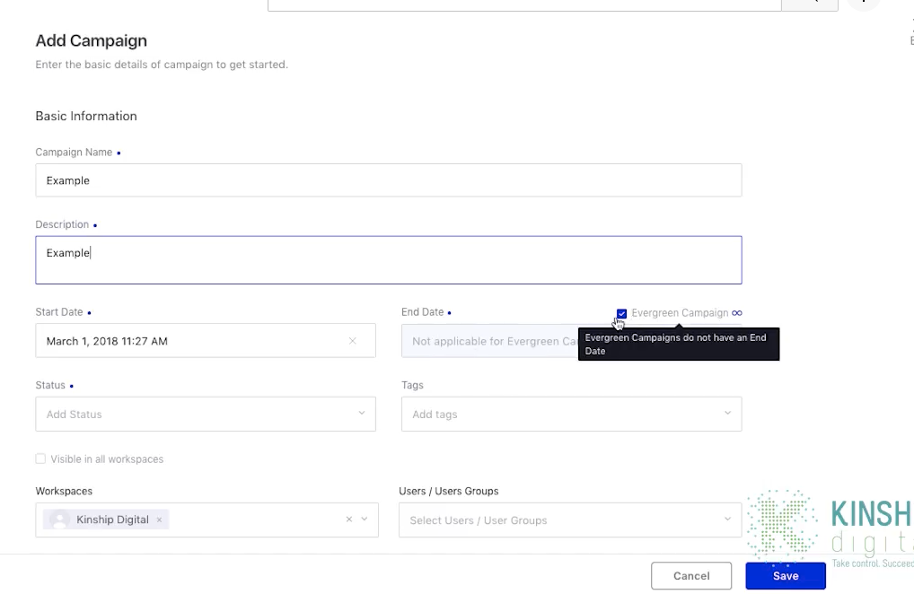This screenshot has height=594, width=914.
Task: Click the infinity icon beside Evergreen Campaign
Action: [x=737, y=313]
